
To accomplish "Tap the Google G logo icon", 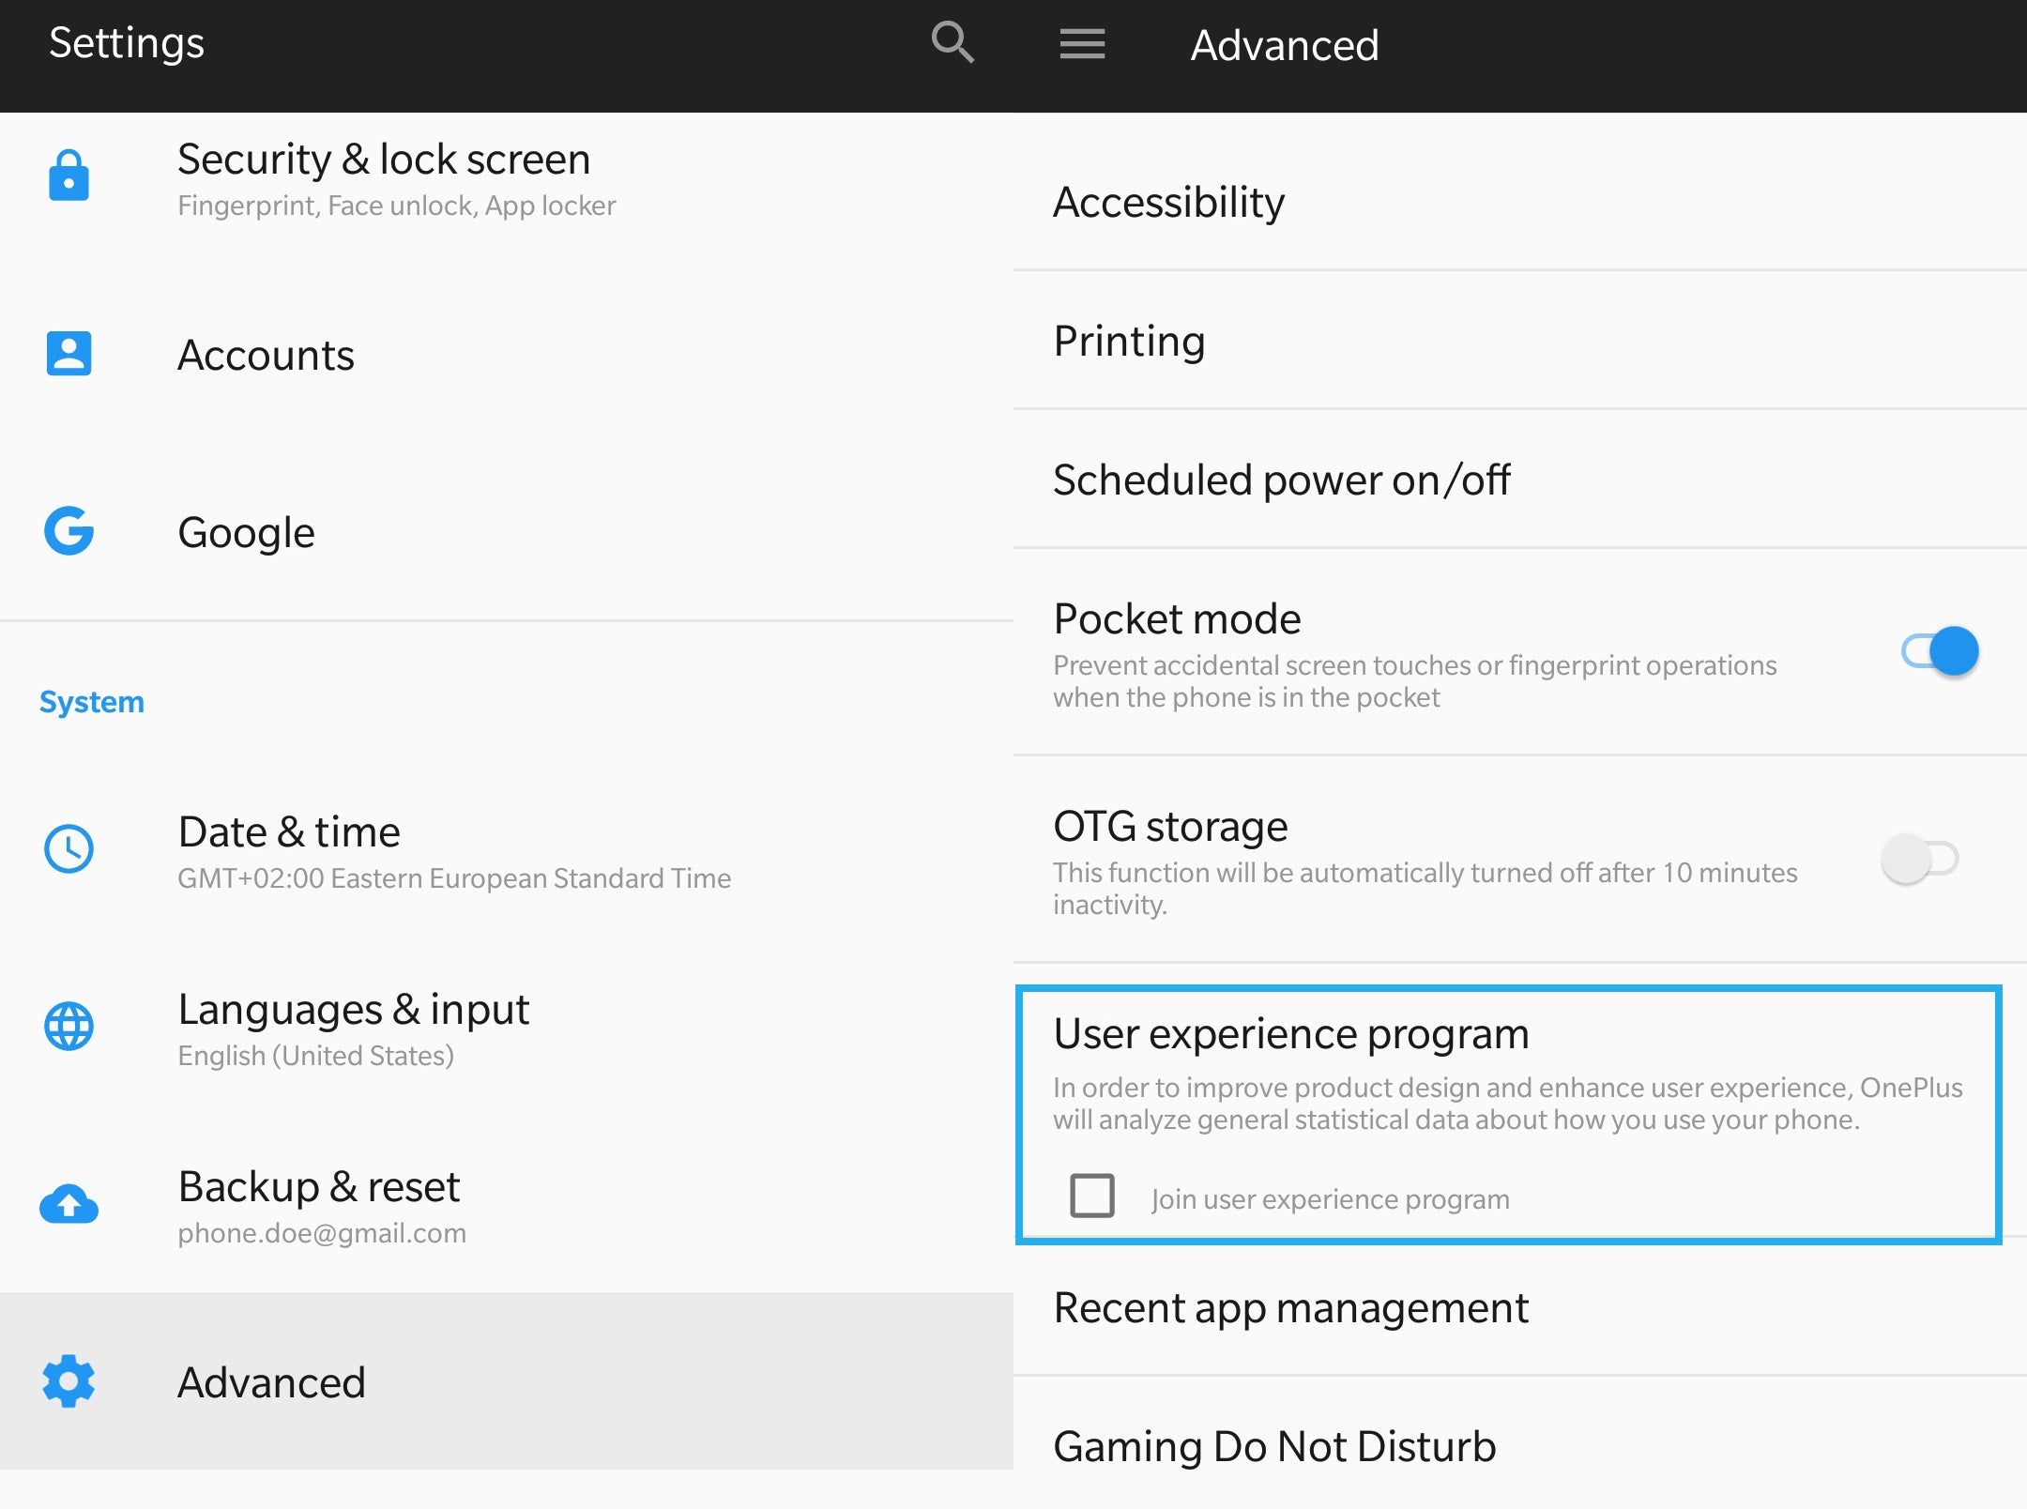I will tap(69, 531).
